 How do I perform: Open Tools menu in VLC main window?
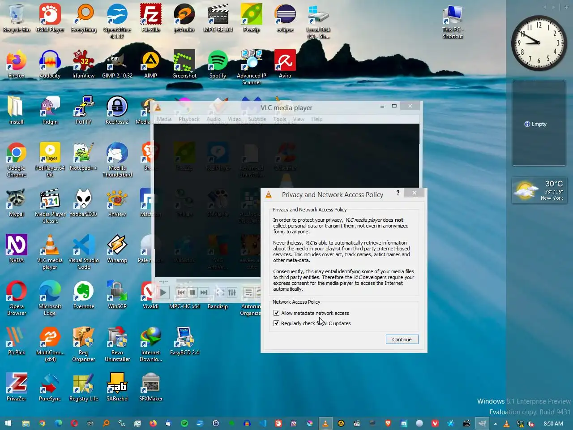[x=280, y=119]
